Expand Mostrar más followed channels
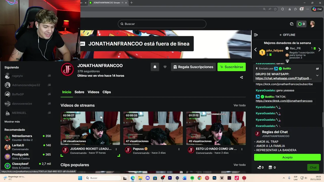 pos(12,122)
